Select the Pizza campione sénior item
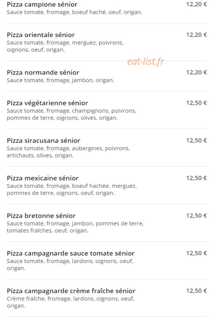 click(x=42, y=4)
